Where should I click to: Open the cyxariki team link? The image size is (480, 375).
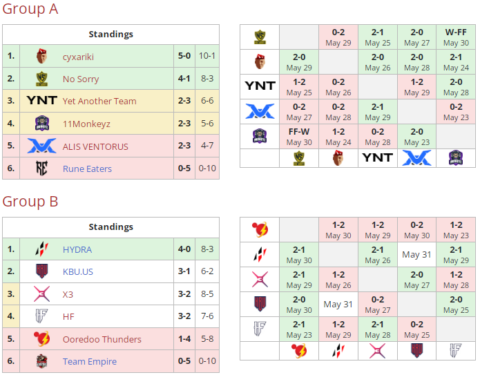(78, 57)
